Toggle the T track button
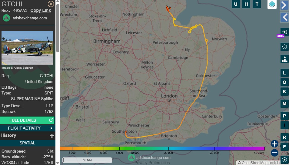 pos(257,4)
